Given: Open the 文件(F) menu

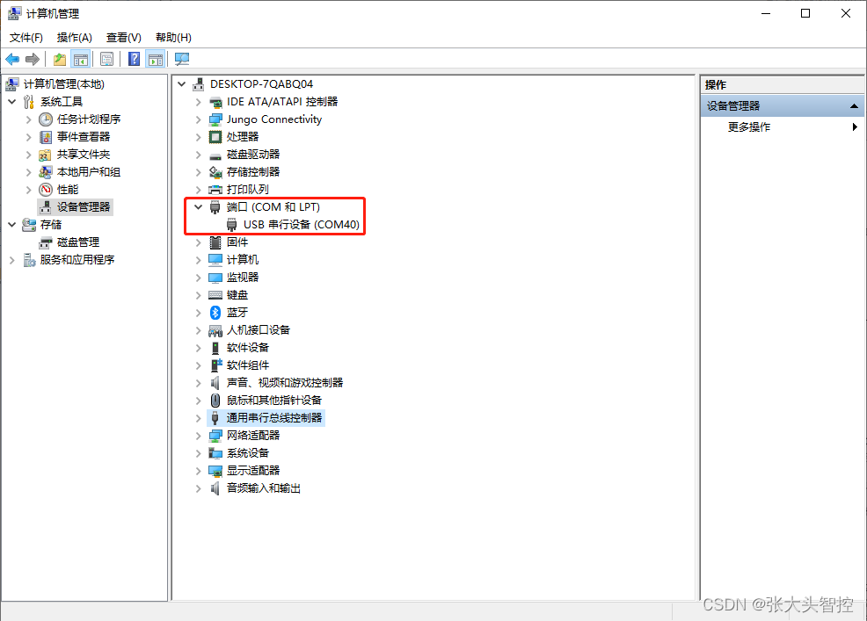Looking at the screenshot, I should [x=25, y=37].
